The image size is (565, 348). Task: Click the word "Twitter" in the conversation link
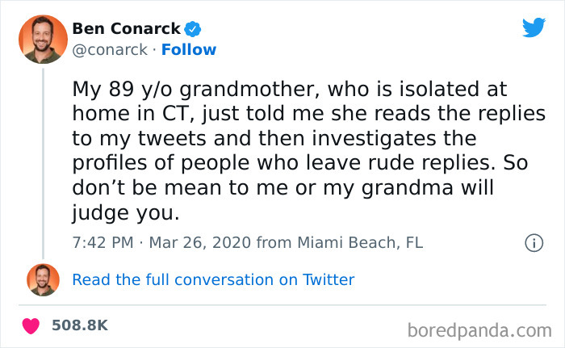[329, 280]
